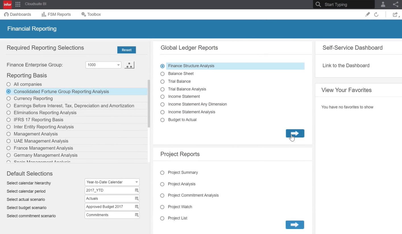Select Project Summary report

point(179,172)
